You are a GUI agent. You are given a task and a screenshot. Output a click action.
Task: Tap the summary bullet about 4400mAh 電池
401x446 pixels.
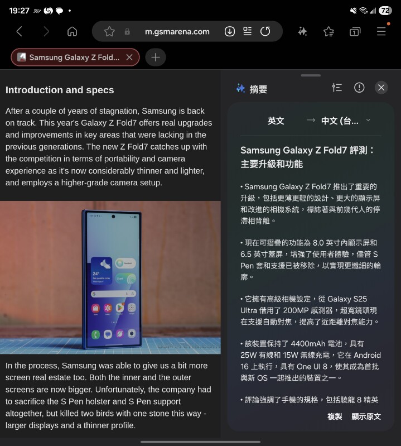(x=310, y=361)
